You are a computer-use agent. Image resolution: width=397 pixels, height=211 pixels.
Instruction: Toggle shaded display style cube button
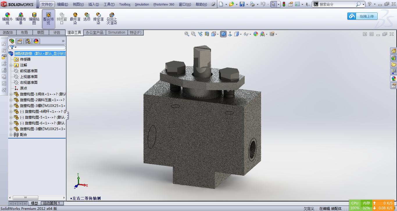223,34
